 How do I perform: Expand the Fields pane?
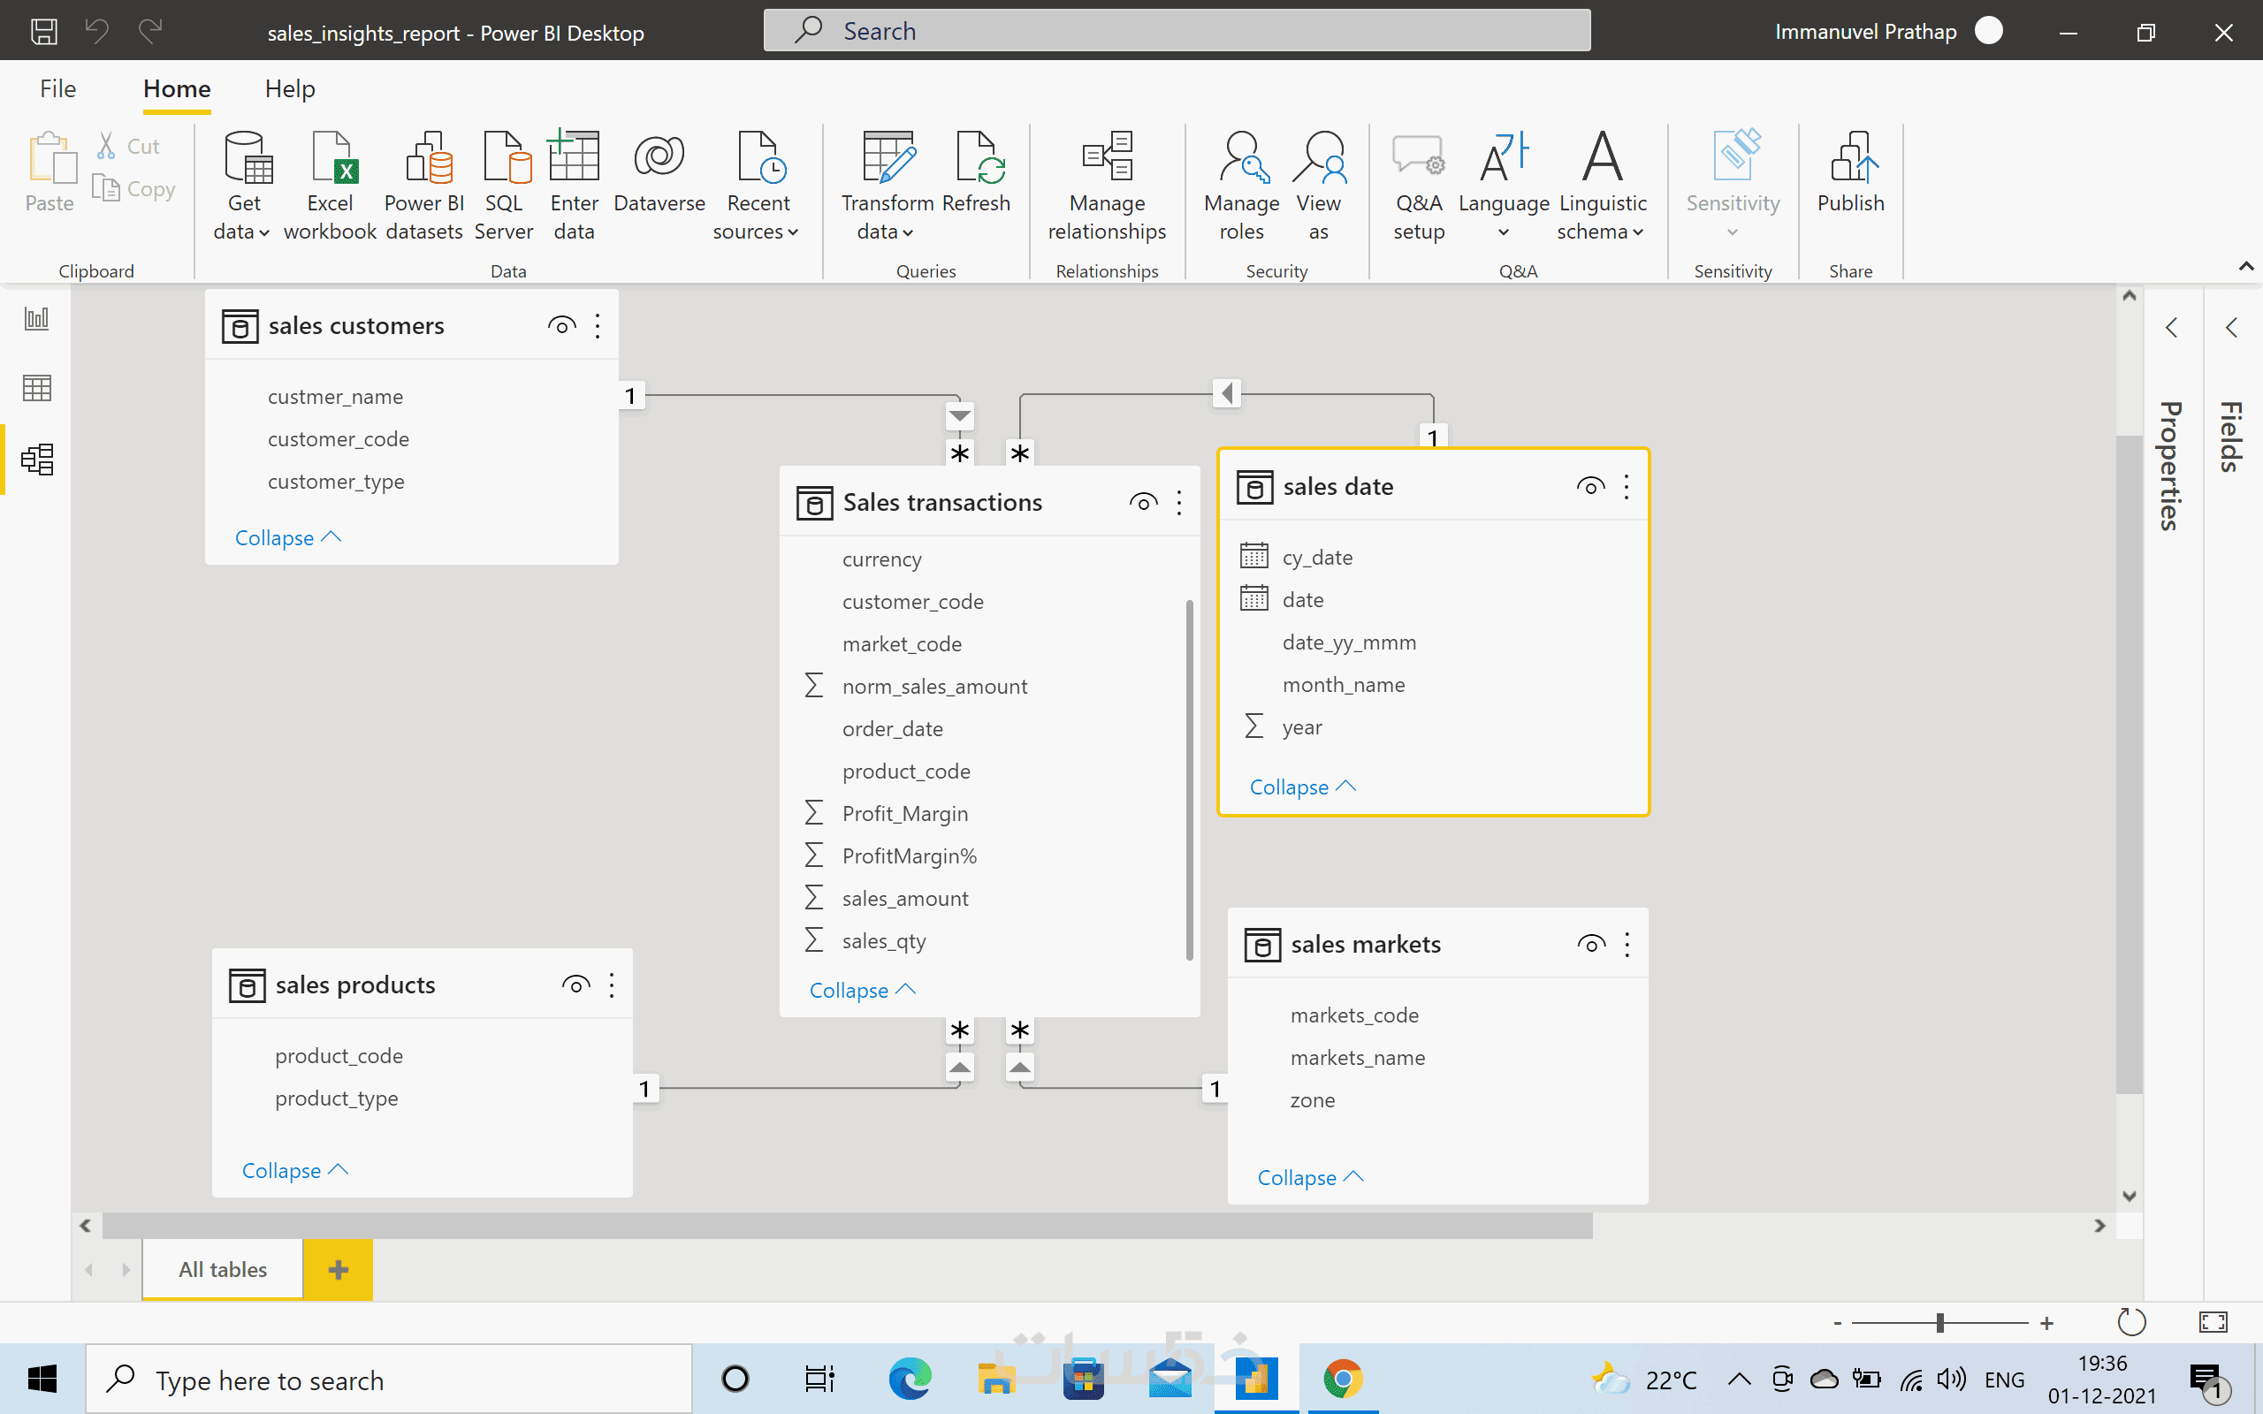[x=2232, y=327]
